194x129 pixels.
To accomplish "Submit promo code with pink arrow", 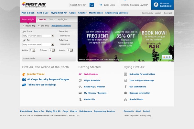I will [50, 58].
